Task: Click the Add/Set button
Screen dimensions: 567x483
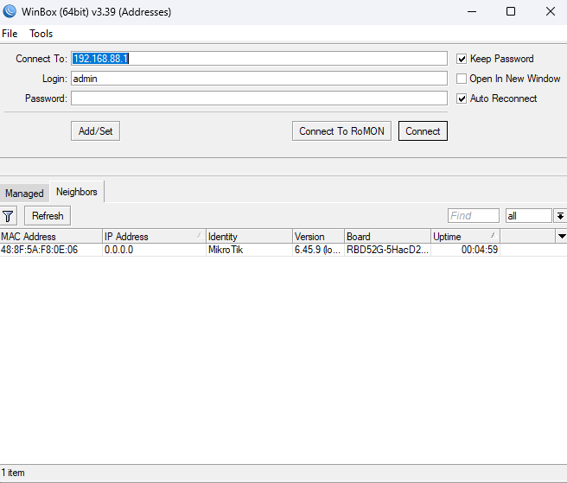Action: click(95, 130)
